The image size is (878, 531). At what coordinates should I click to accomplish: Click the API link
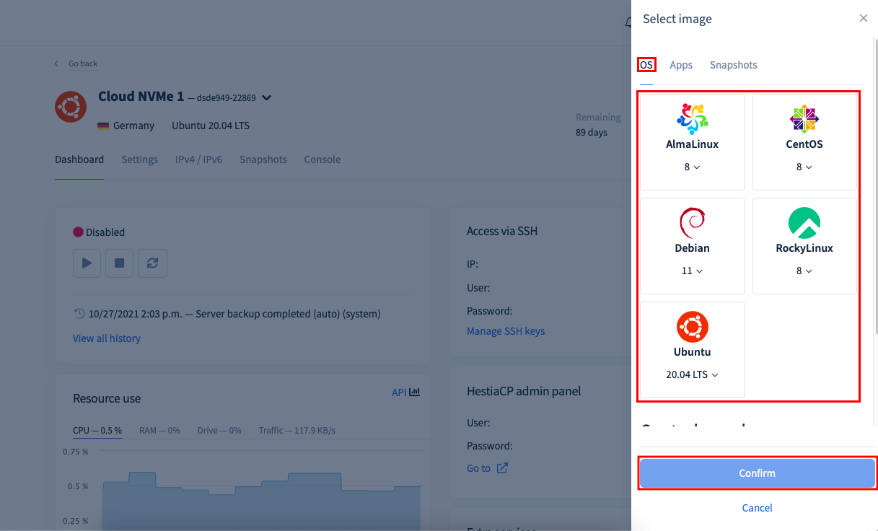(x=399, y=392)
